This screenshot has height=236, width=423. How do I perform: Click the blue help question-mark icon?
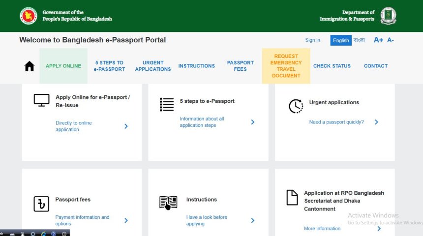tap(54, 234)
